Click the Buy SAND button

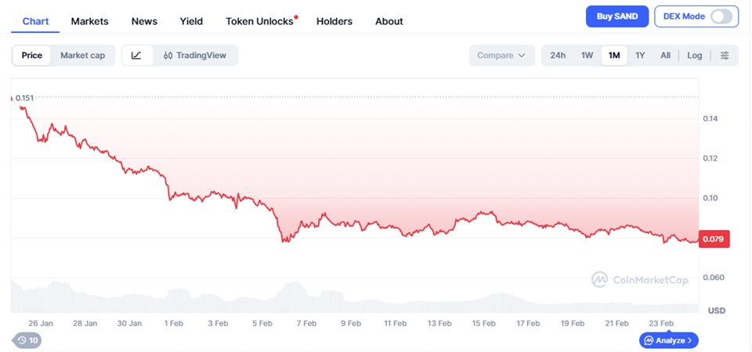tap(617, 16)
